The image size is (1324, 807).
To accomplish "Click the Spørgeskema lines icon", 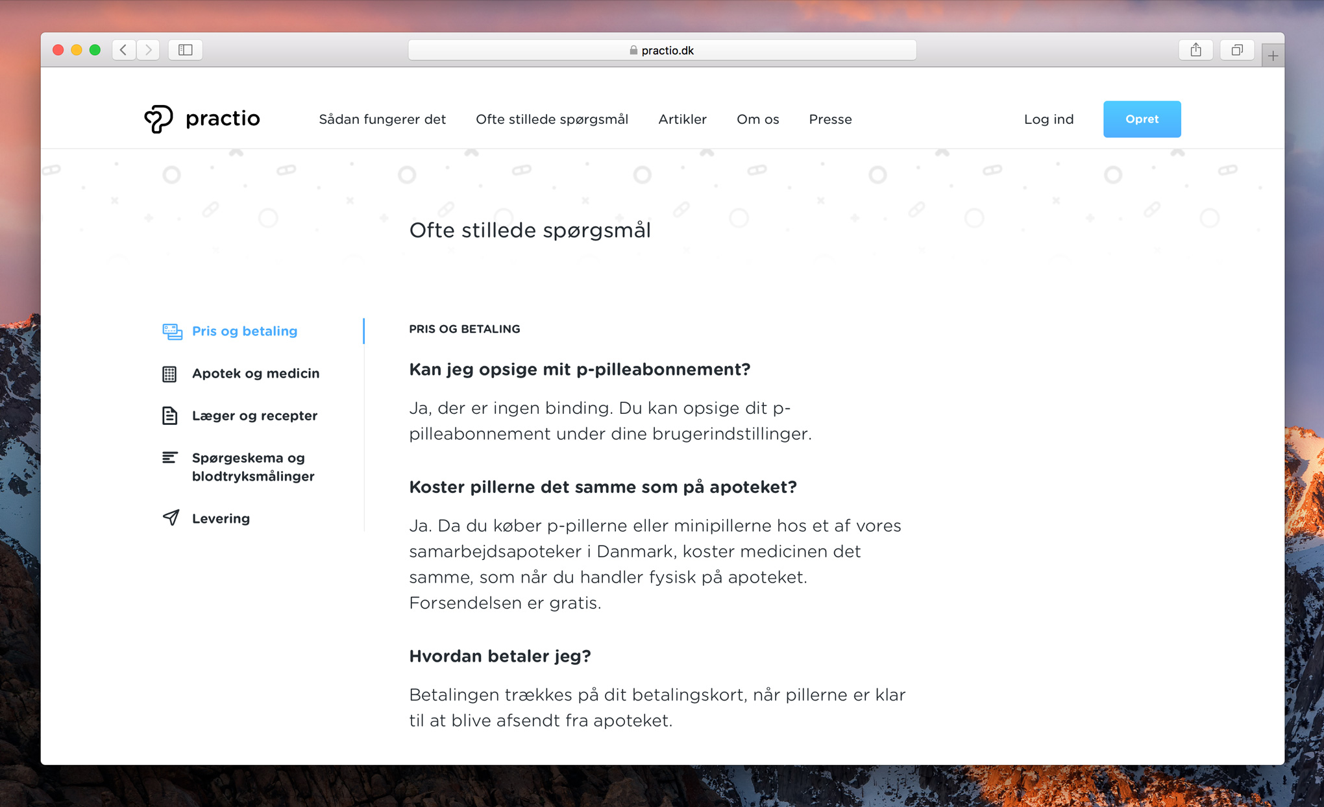I will (169, 458).
